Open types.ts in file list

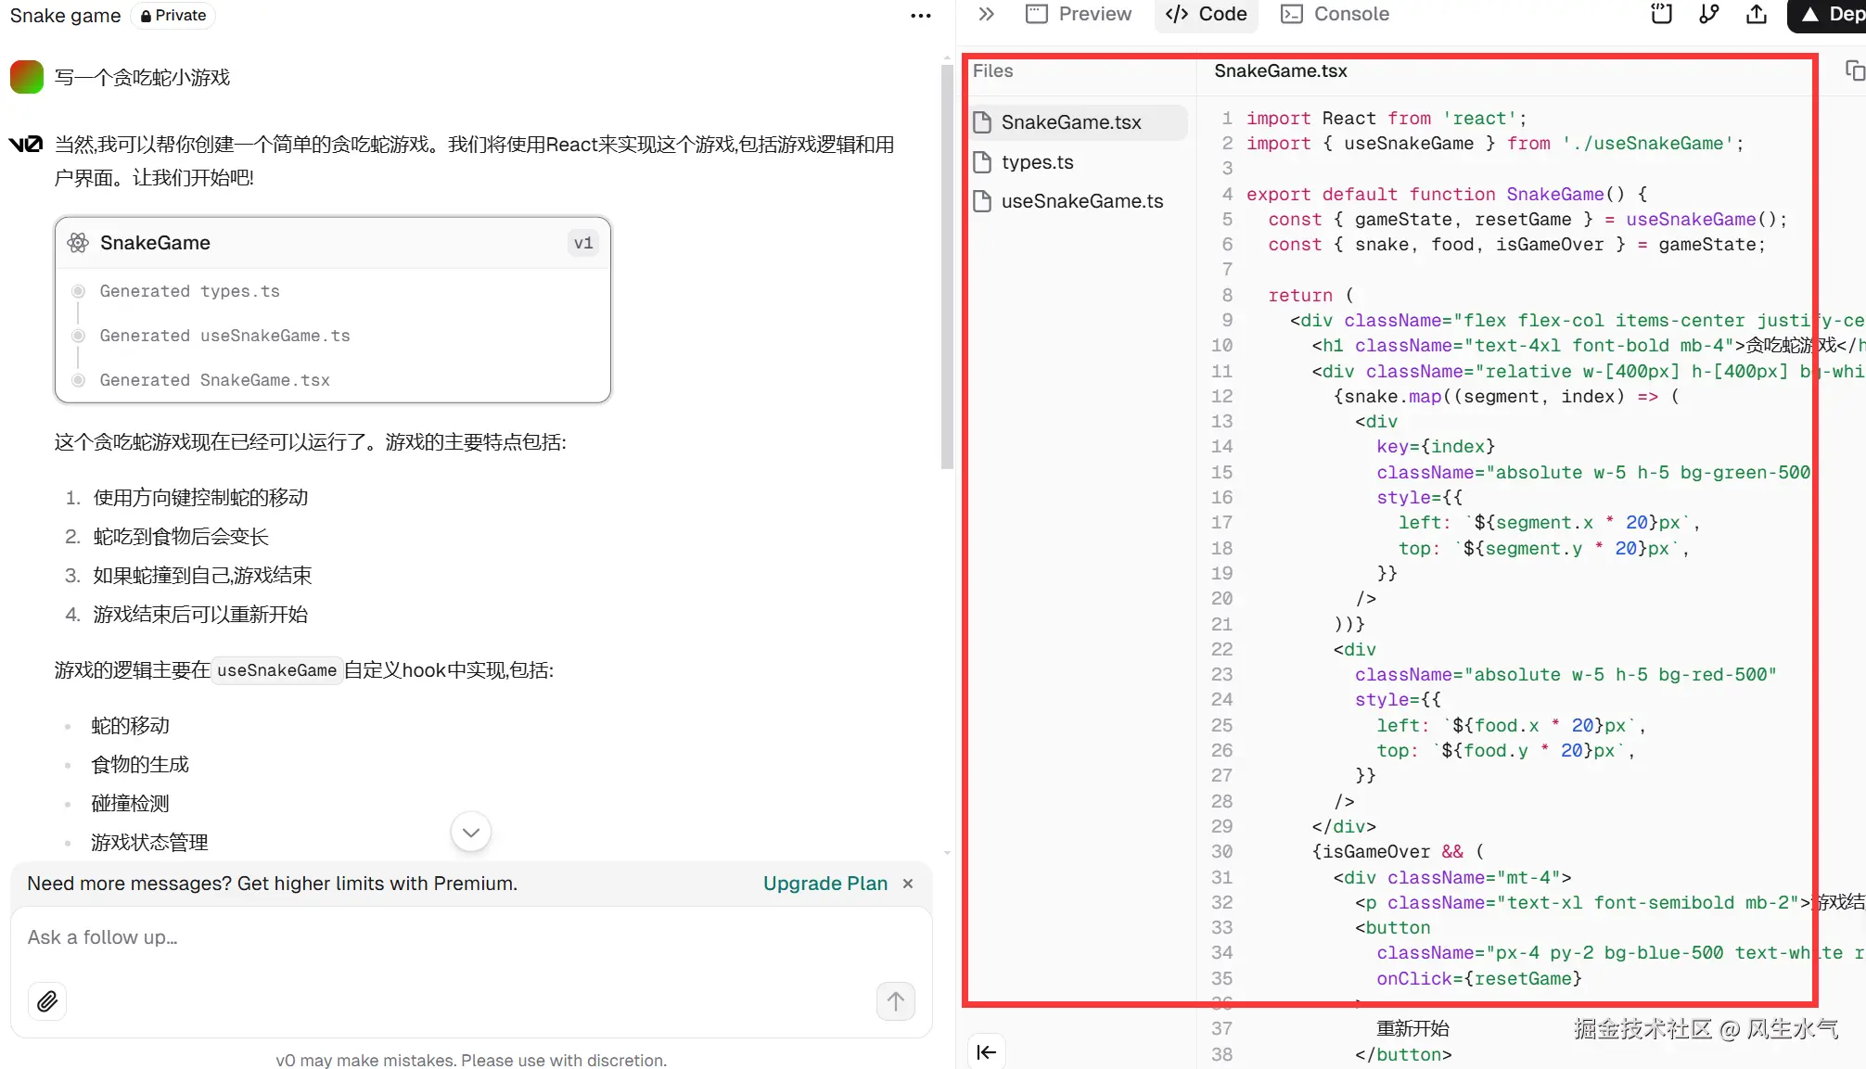(1037, 162)
